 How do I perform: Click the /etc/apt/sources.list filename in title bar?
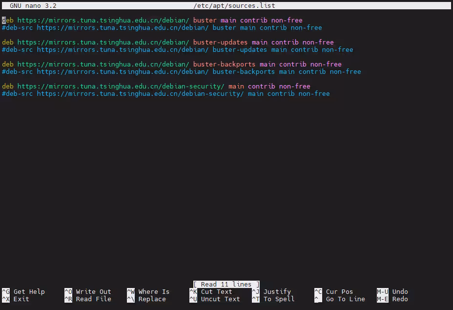234,5
